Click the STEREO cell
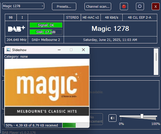The height and width of the screenshot is (134, 161). 72,17
